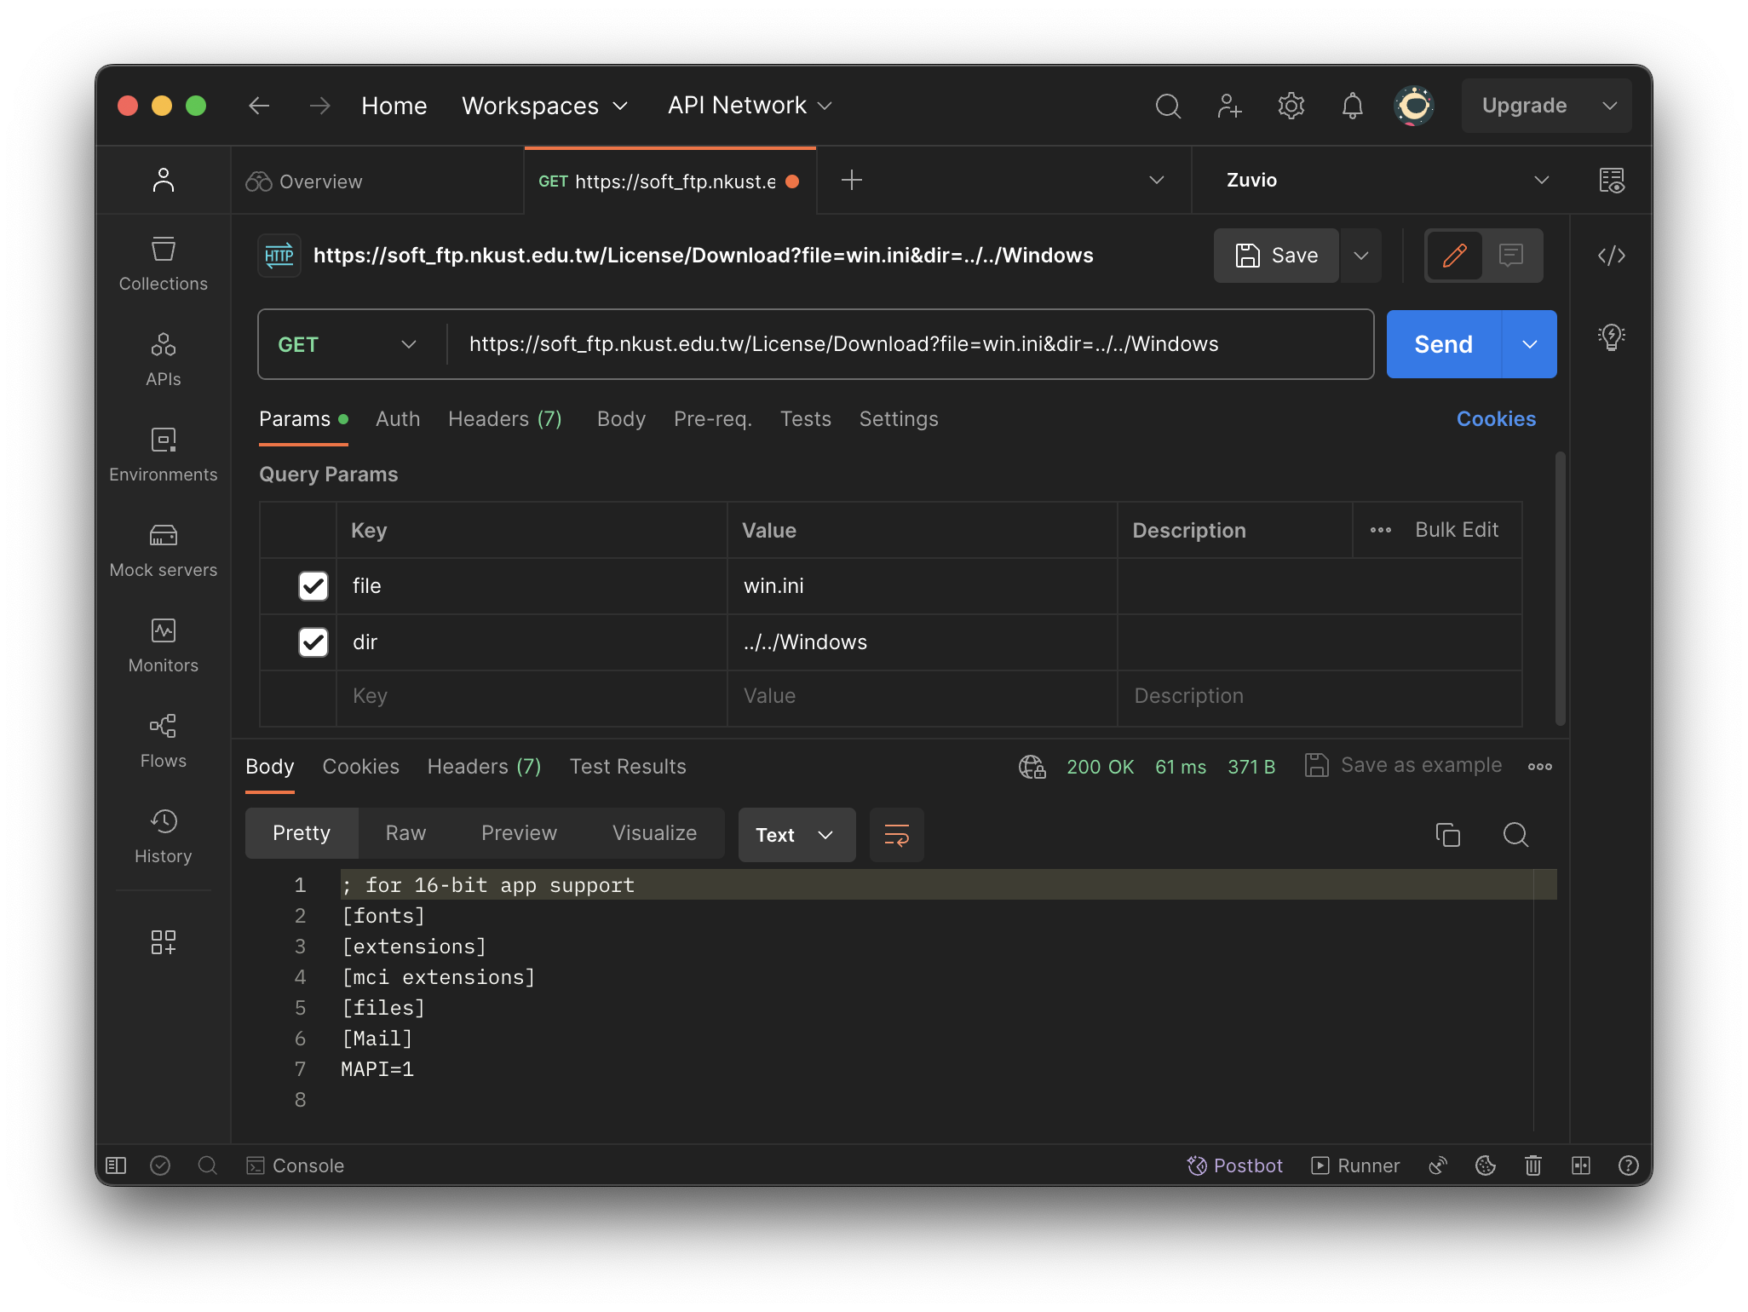Open the GET method dropdown
Viewport: 1748px width, 1312px height.
[348, 344]
